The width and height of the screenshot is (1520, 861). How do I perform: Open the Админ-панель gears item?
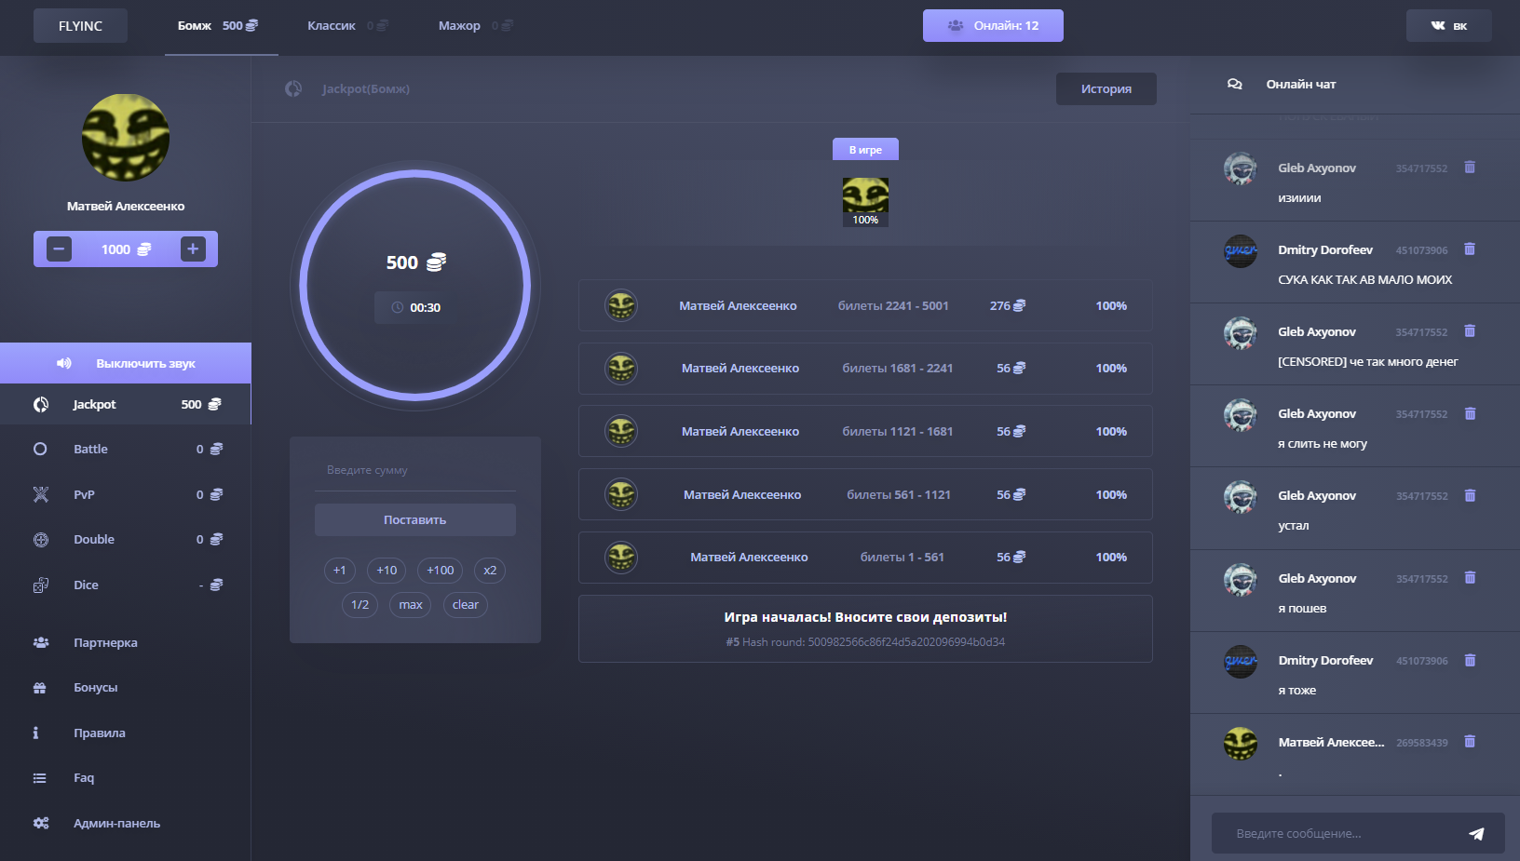click(x=116, y=824)
